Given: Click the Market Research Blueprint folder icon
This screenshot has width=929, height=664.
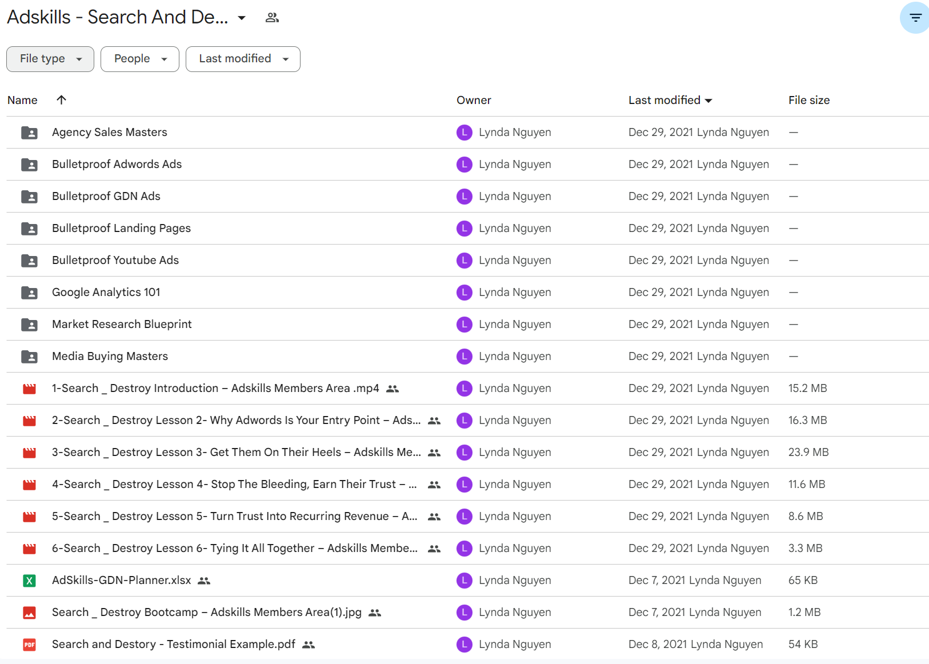Looking at the screenshot, I should pos(29,325).
